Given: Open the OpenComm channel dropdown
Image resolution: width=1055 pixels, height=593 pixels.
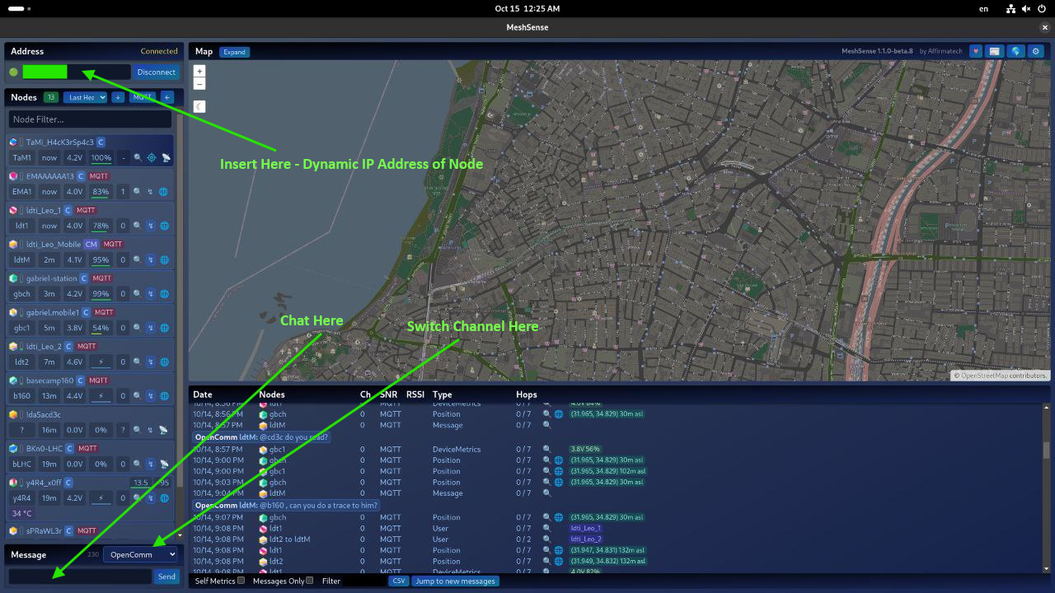Looking at the screenshot, I should point(140,554).
